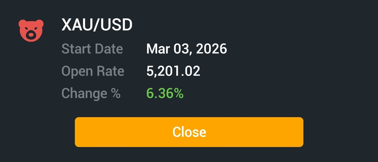This screenshot has width=378, height=162.
Task: Dismiss the trade card using Close
Action: pyautogui.click(x=189, y=132)
